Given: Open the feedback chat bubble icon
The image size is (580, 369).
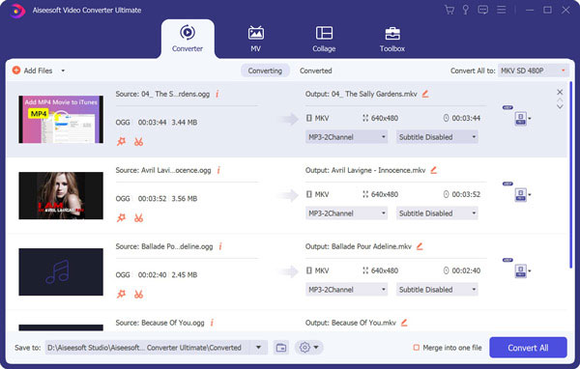Looking at the screenshot, I should click(482, 10).
